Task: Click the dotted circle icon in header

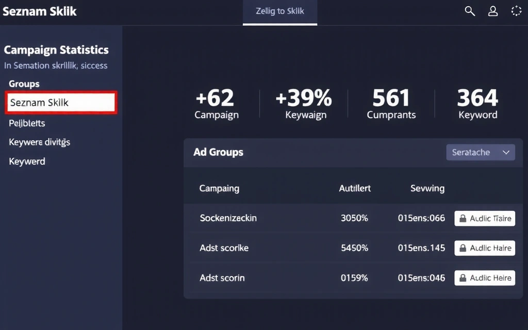Action: (x=516, y=11)
